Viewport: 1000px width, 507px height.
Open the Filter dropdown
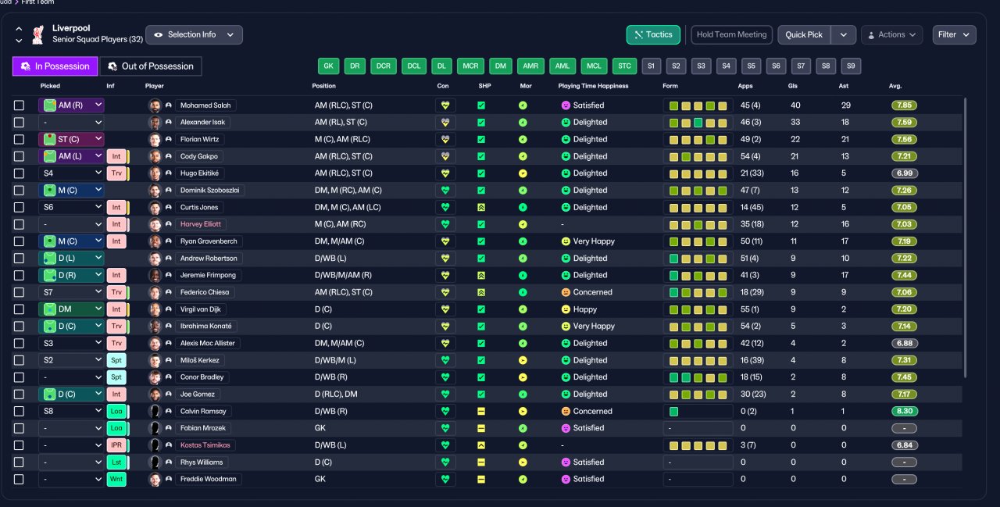954,34
